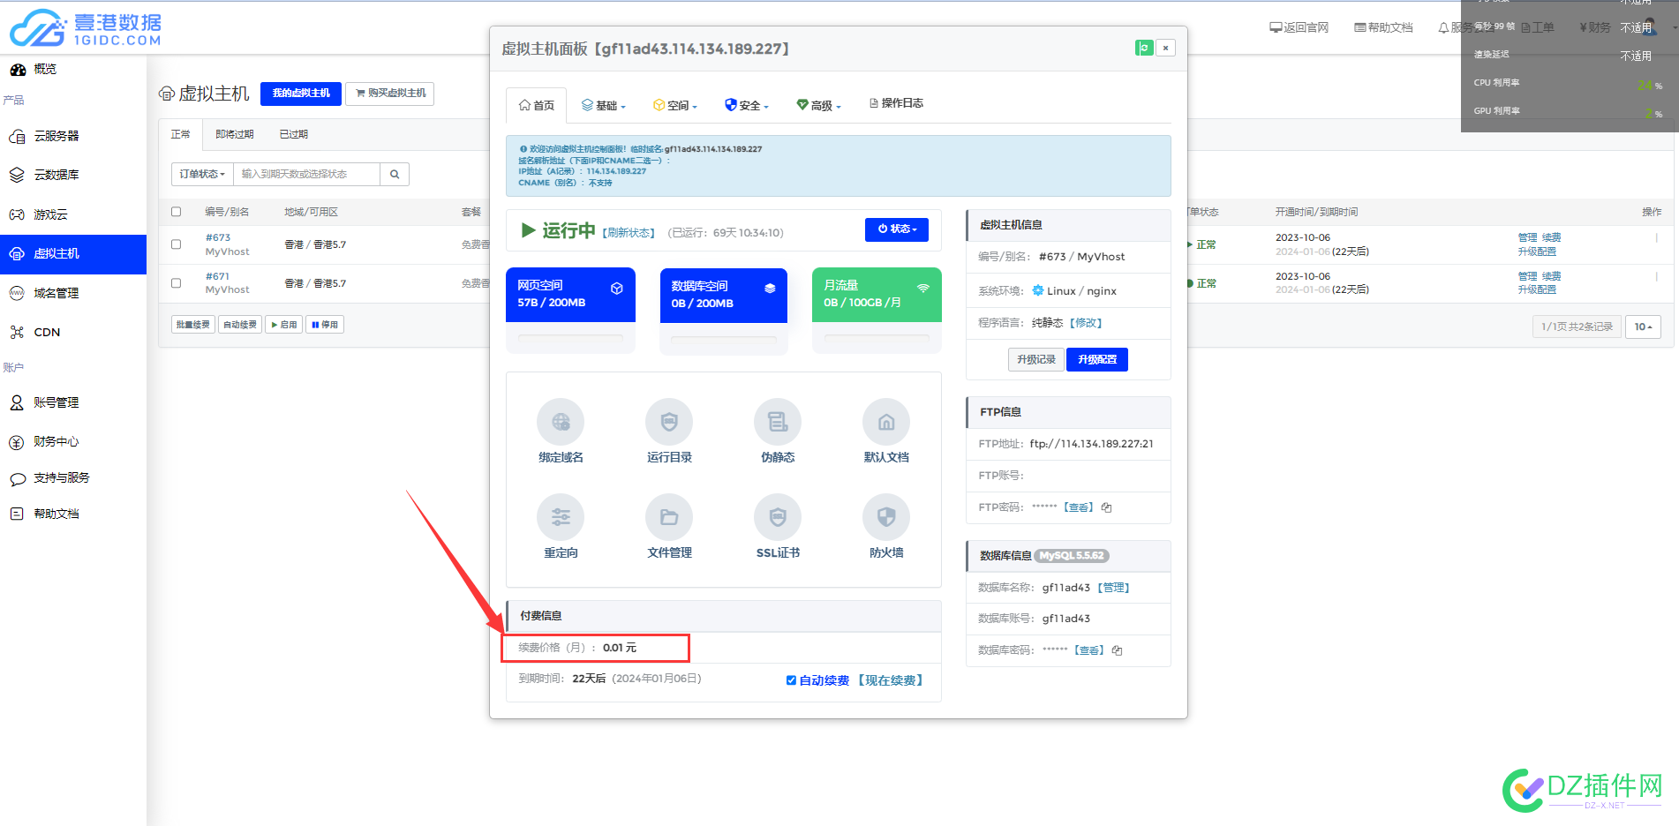Click the 批量续费 button
Viewport: 1679px width, 826px height.
(192, 325)
